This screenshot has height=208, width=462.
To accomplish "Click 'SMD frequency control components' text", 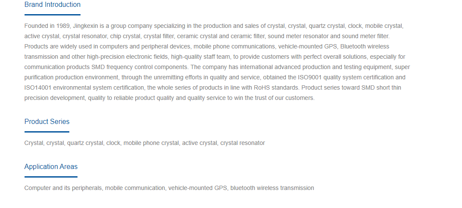I will 140,67.
